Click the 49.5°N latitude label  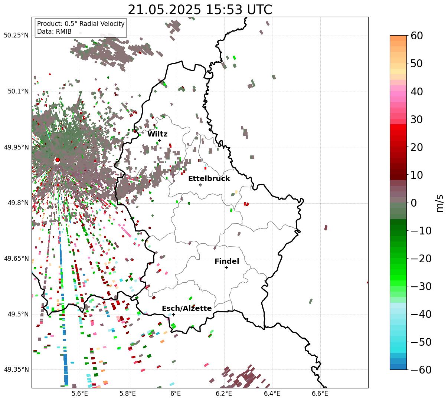(x=18, y=314)
